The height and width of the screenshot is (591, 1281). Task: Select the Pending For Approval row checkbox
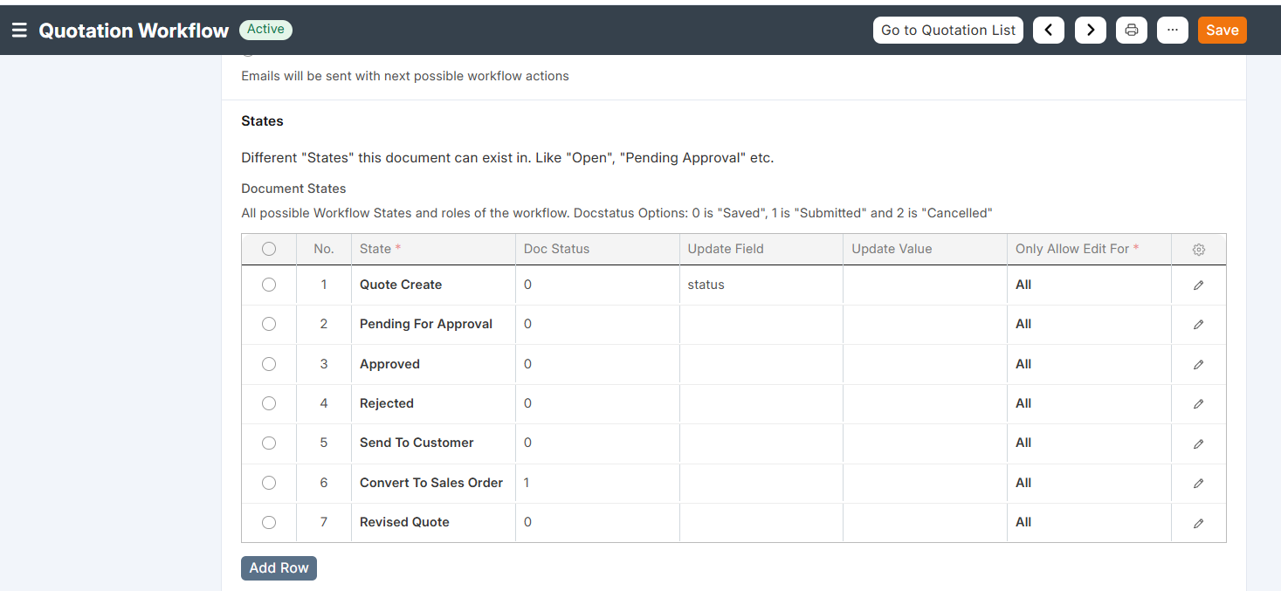point(269,324)
